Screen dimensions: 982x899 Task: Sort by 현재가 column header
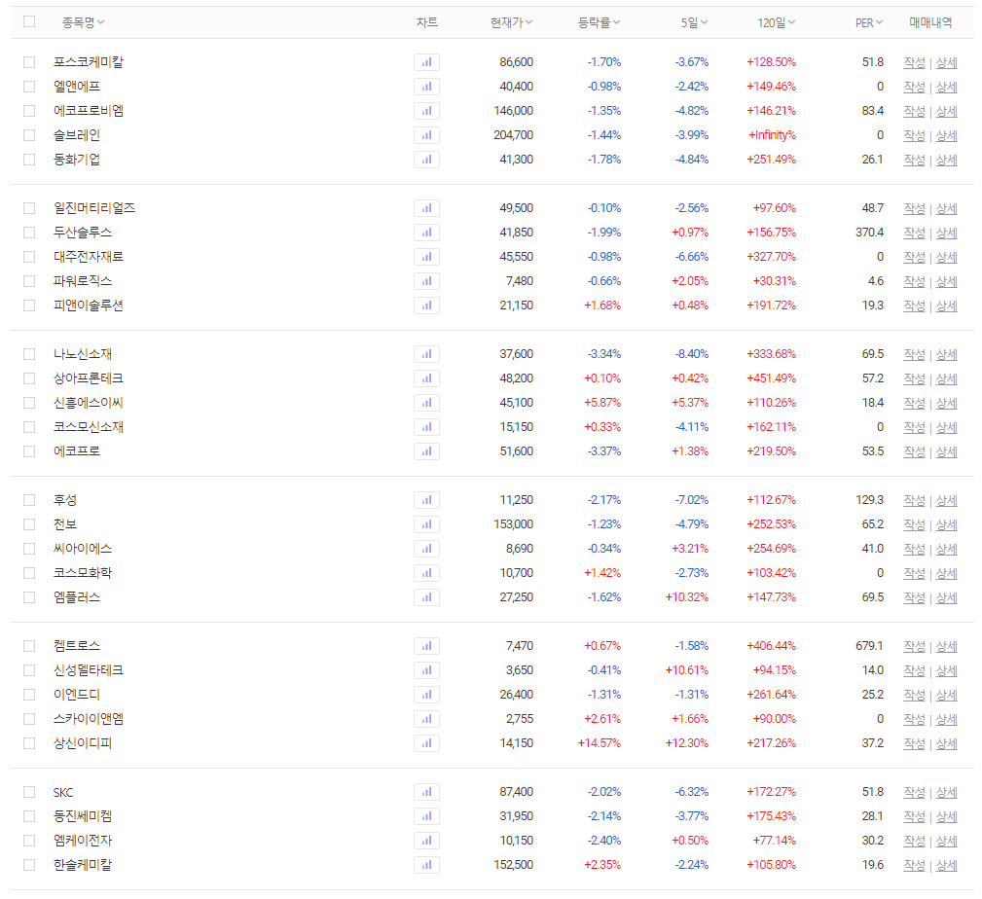511,22
